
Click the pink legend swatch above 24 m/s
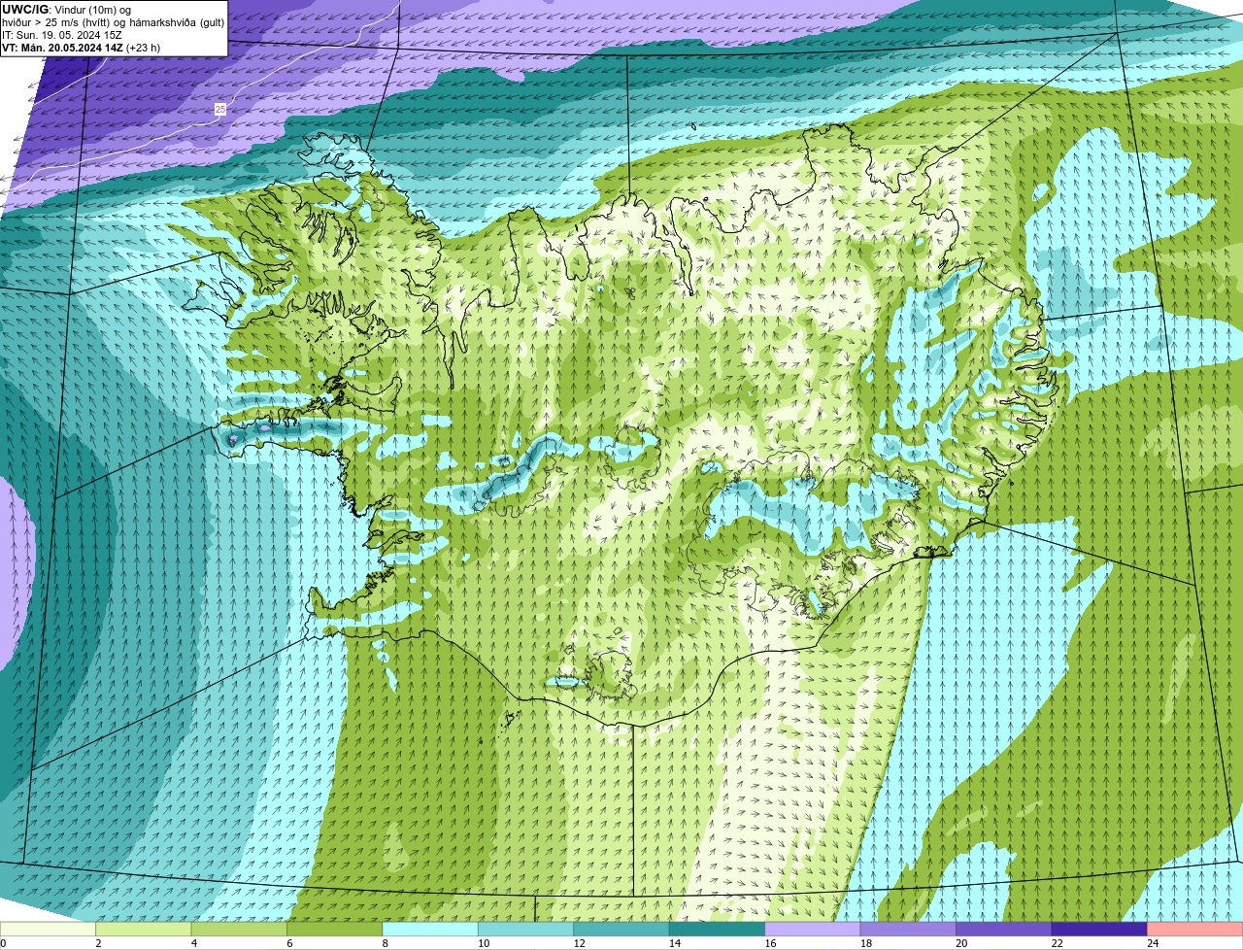click(x=1195, y=930)
